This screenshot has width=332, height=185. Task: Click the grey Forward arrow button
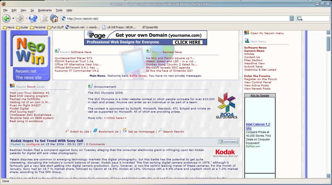(20, 18)
